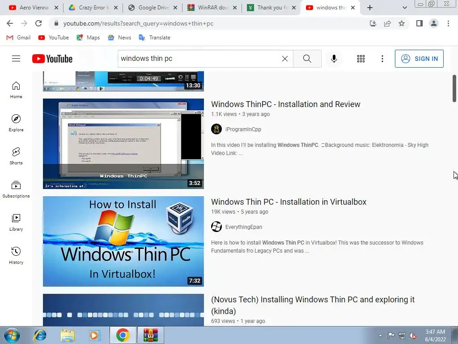Open EverythingEpan channel avatar
458x344 pixels.
point(216,227)
